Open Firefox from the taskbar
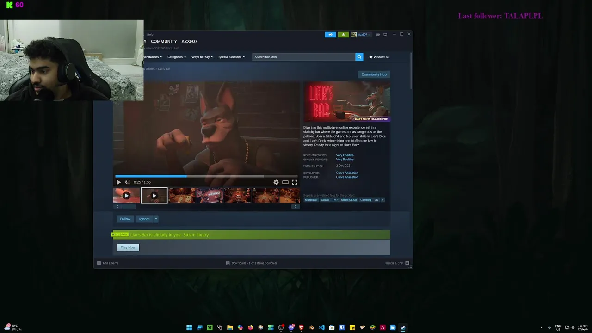The height and width of the screenshot is (333, 592). [250, 327]
